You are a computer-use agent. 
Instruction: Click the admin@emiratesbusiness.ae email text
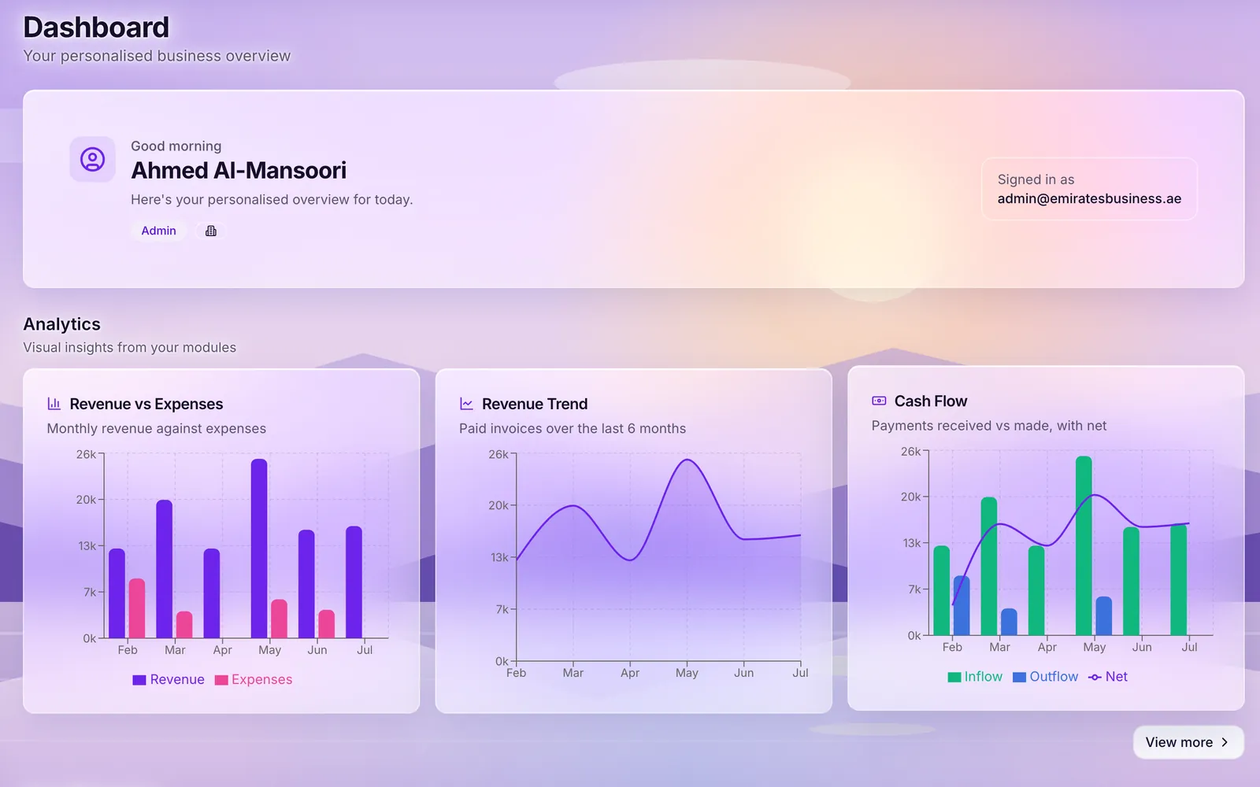tap(1089, 198)
